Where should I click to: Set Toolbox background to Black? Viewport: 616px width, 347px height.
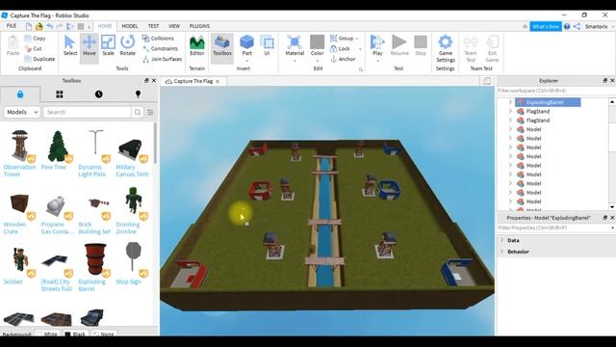pyautogui.click(x=75, y=334)
